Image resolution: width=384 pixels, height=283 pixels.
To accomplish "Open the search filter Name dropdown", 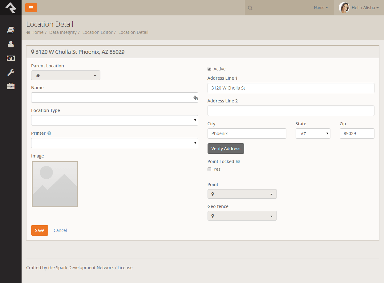I will click(321, 8).
